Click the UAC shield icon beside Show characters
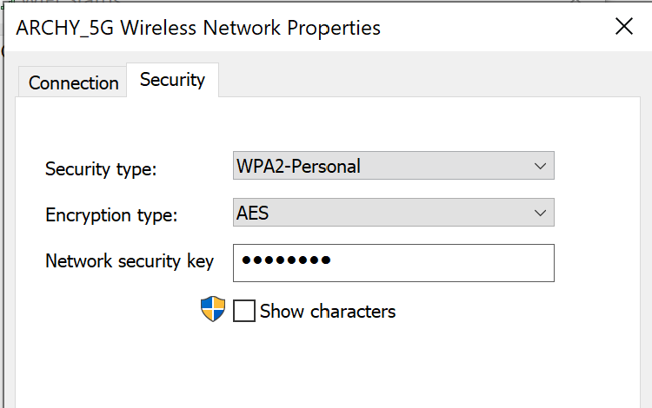Viewport: 652px width, 408px height. click(x=213, y=309)
